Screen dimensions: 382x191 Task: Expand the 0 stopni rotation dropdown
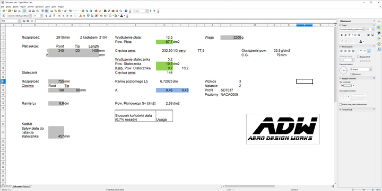click(370, 69)
